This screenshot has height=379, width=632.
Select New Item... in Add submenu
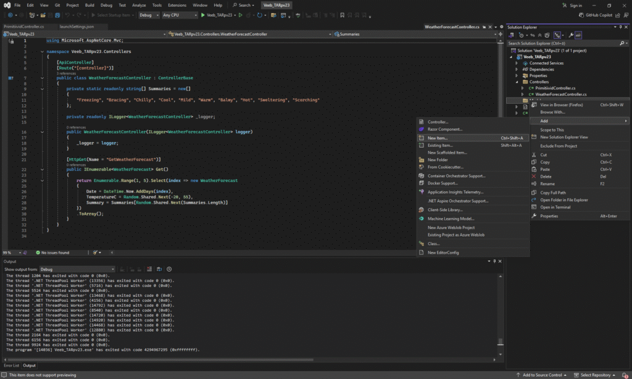point(438,138)
